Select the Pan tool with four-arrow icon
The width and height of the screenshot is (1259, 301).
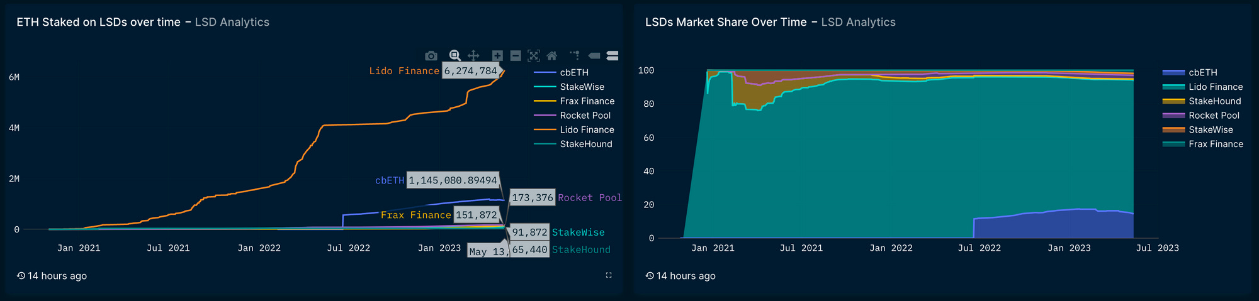473,56
